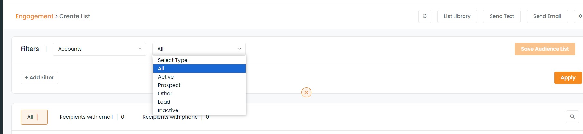This screenshot has height=134, width=583.
Task: Click the orange Apply button
Action: [x=568, y=78]
